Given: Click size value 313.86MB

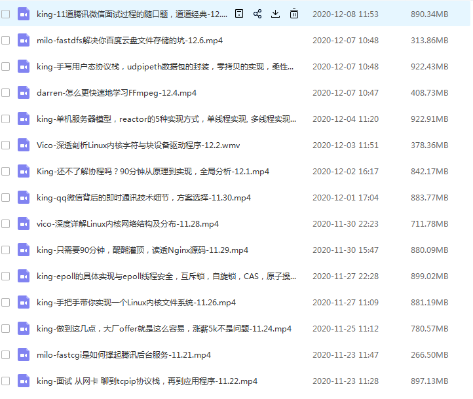Looking at the screenshot, I should tap(429, 41).
